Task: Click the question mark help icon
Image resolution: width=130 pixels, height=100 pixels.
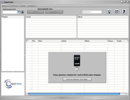Action: pyautogui.click(x=124, y=11)
